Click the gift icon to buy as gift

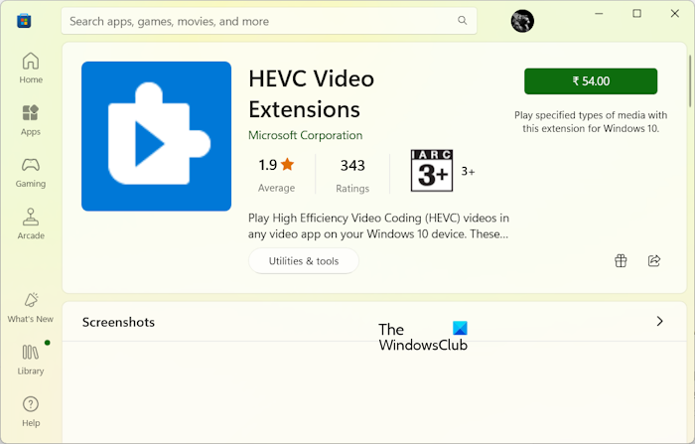pyautogui.click(x=621, y=261)
